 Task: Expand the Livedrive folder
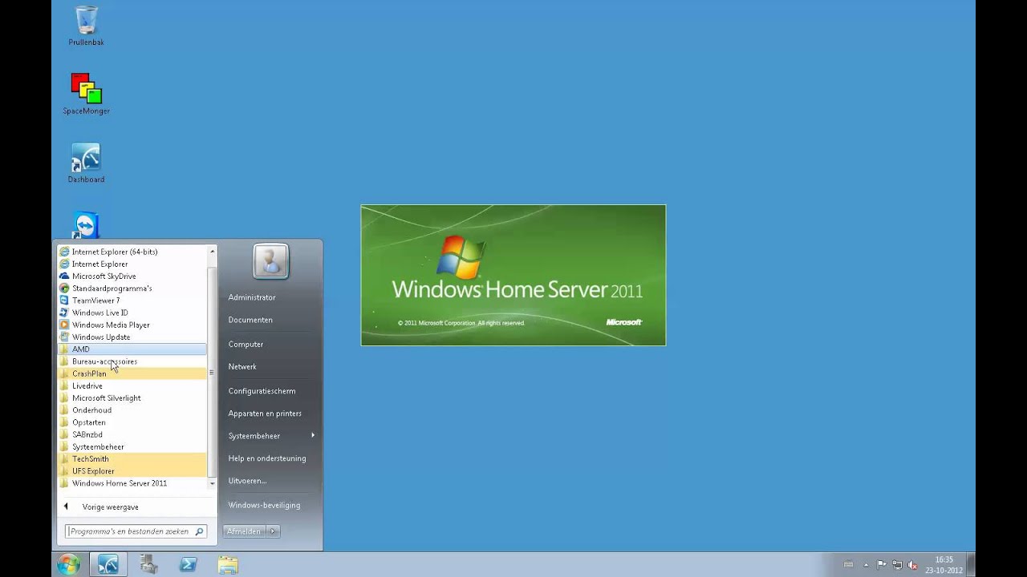coord(132,386)
